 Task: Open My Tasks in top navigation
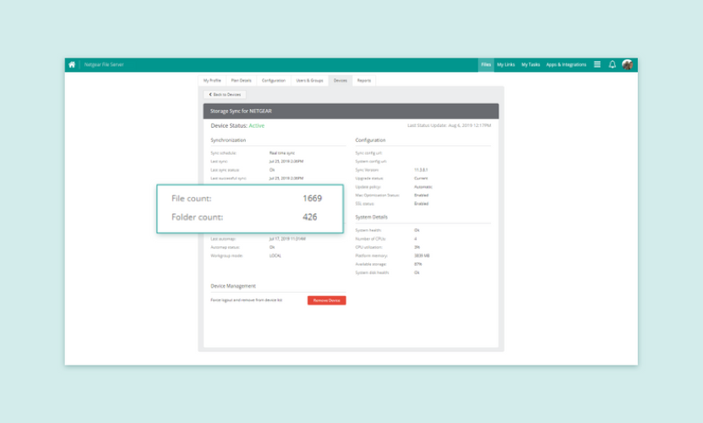point(531,64)
